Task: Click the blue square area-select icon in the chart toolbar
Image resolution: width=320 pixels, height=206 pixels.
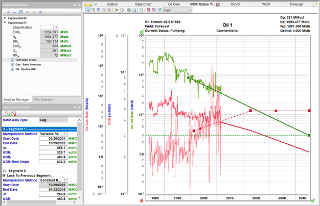Action: click(98, 10)
